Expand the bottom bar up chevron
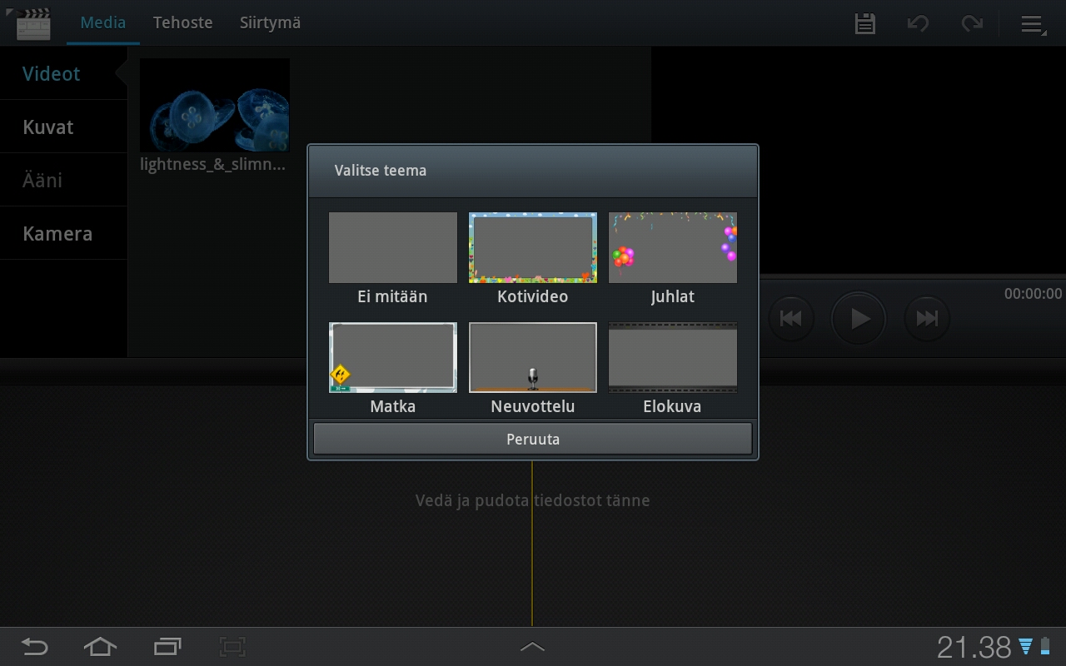 point(532,647)
